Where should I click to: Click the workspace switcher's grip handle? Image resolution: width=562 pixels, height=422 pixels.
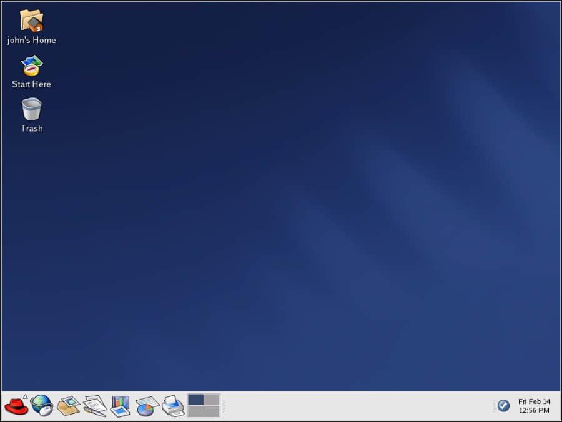[x=224, y=406]
